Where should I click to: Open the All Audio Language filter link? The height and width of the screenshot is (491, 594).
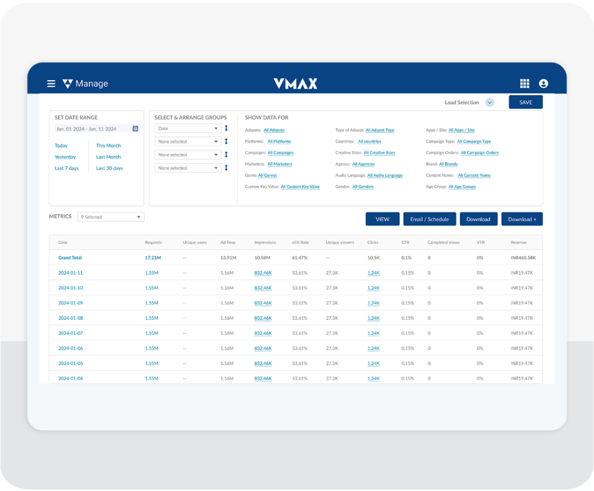point(385,175)
